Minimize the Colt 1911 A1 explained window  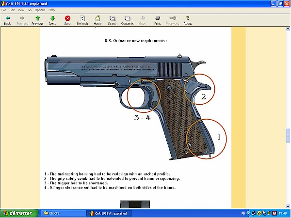click(x=274, y=3)
